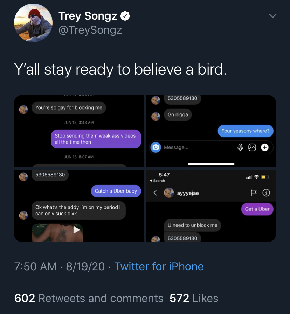Open the Twitter for iPhone link
The image size is (290, 314).
click(x=159, y=266)
